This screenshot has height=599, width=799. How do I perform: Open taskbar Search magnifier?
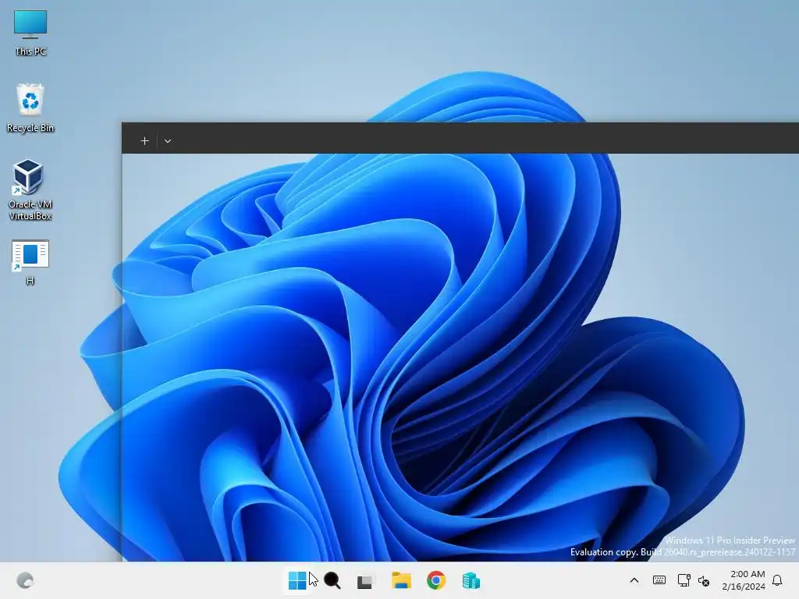pos(332,580)
